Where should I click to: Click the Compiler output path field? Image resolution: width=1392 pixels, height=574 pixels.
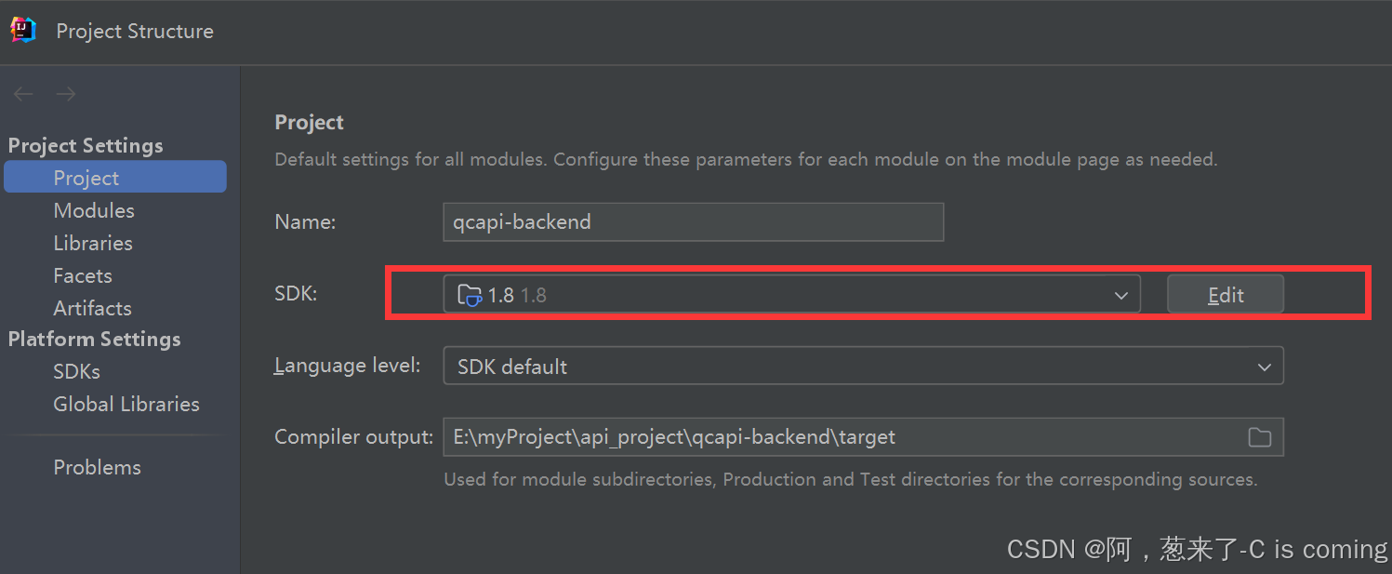(x=863, y=436)
